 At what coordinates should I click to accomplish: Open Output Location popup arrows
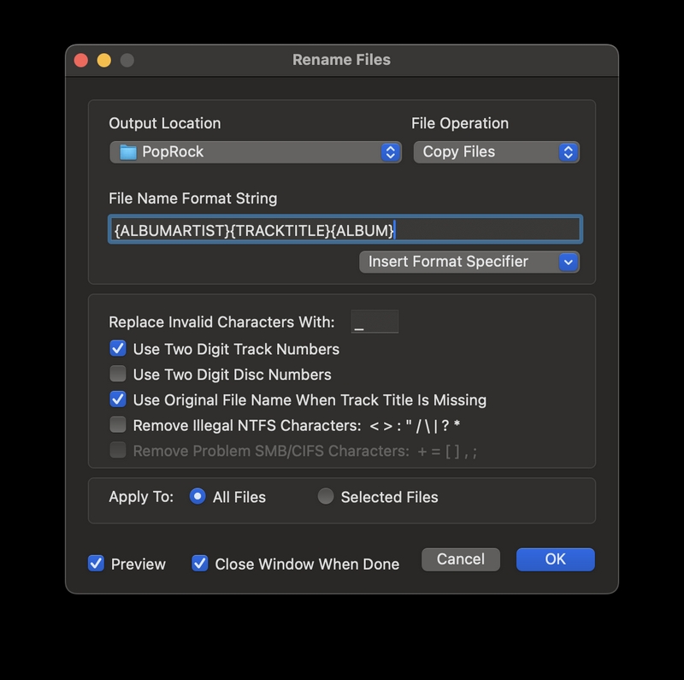click(x=391, y=152)
